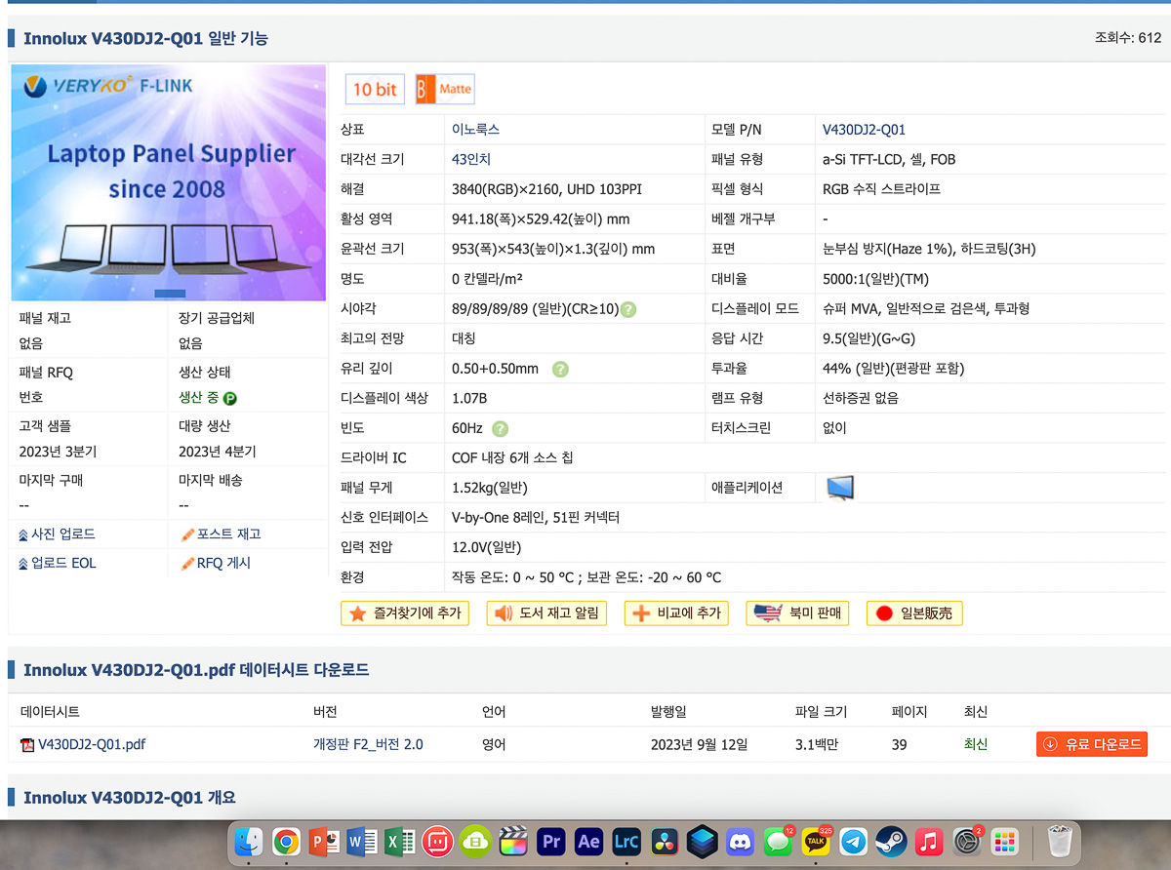1171x870 pixels.
Task: Click the 포스트 재고 link
Action: point(228,534)
